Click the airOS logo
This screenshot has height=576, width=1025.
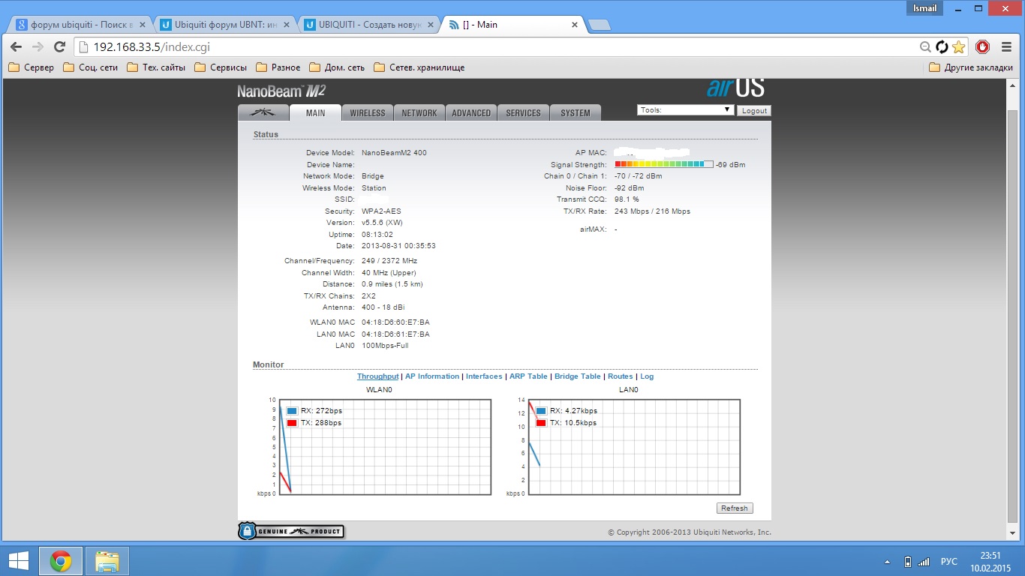click(x=735, y=88)
